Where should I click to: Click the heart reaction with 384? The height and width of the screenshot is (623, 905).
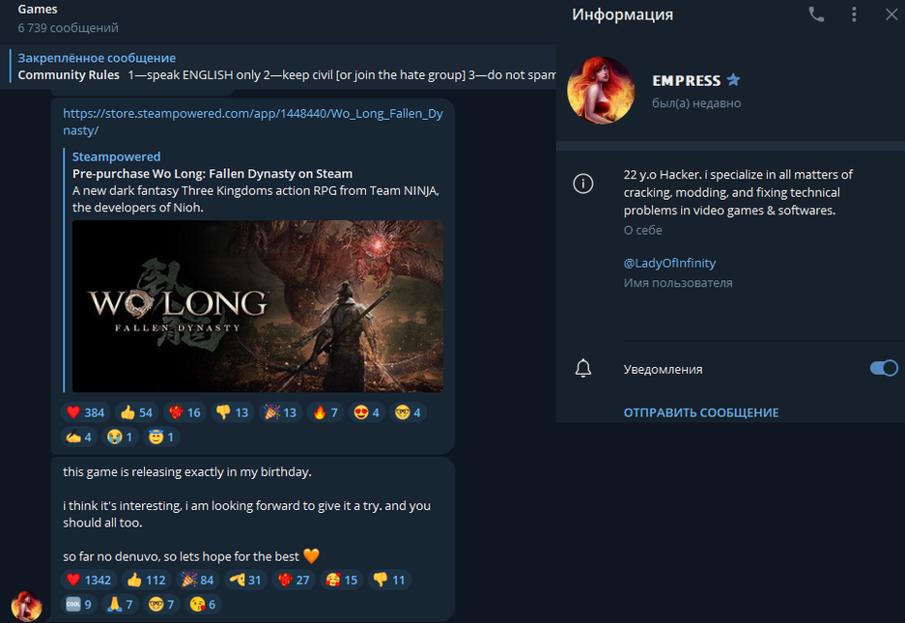[x=85, y=412]
